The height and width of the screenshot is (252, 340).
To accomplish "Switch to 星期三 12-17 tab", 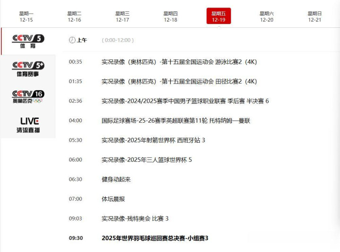I will [x=122, y=17].
